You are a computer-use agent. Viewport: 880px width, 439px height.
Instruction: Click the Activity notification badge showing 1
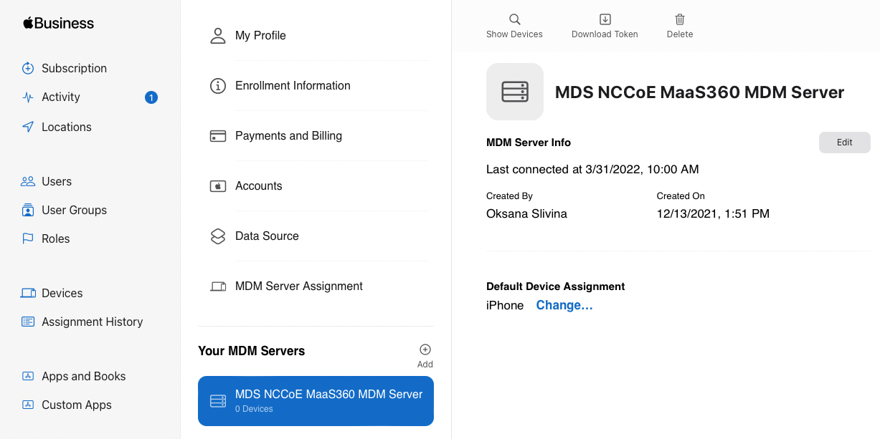pyautogui.click(x=151, y=97)
